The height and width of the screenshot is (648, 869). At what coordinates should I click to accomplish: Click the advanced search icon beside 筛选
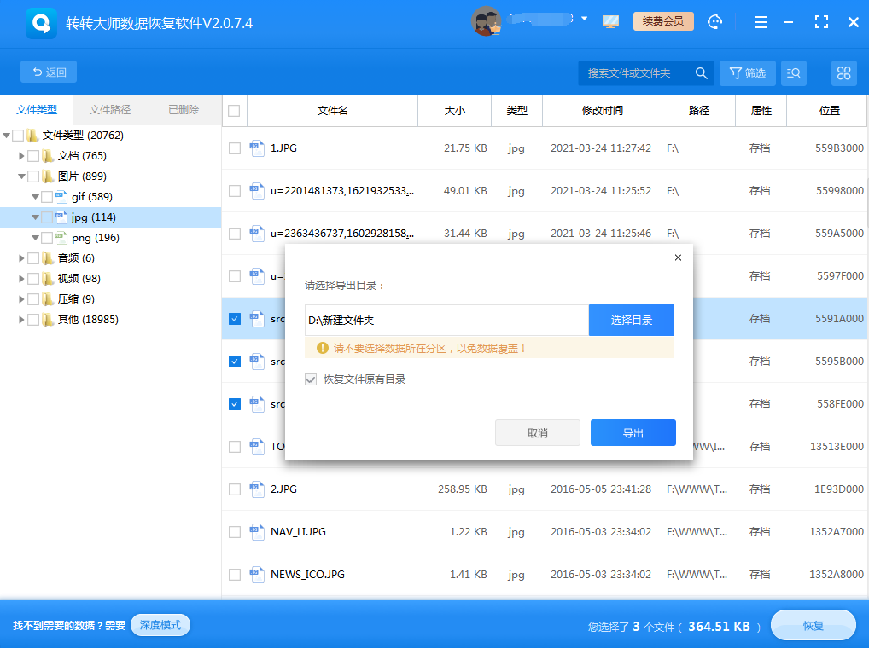pos(793,72)
